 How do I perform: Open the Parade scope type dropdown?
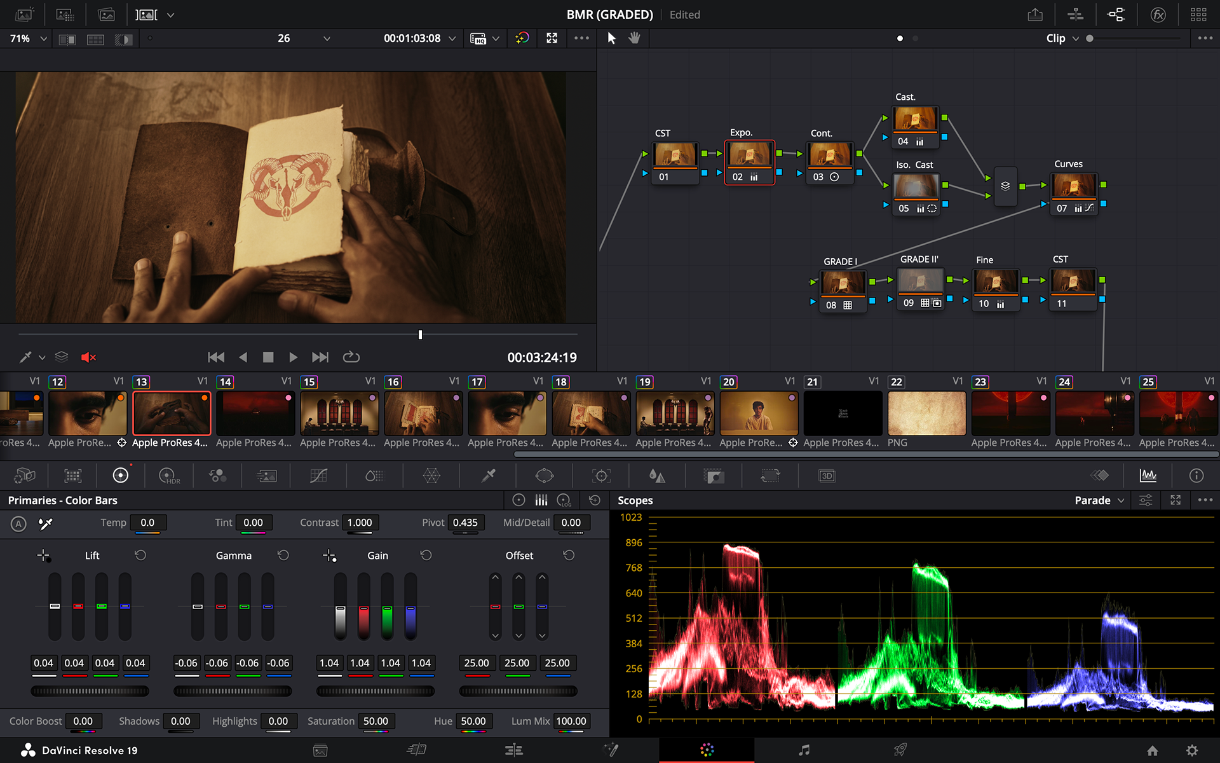point(1099,500)
